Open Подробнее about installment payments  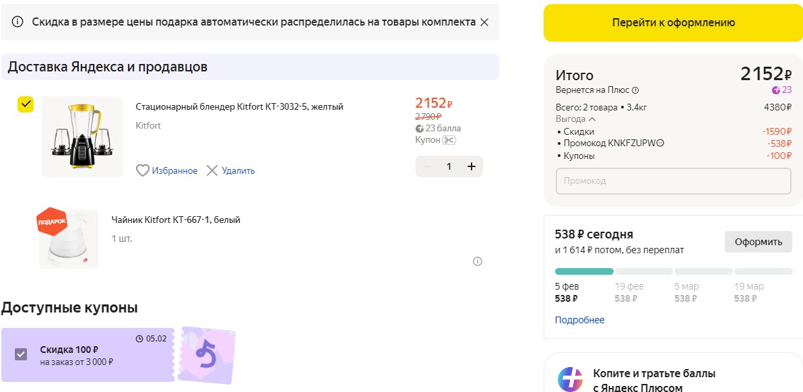click(x=579, y=320)
